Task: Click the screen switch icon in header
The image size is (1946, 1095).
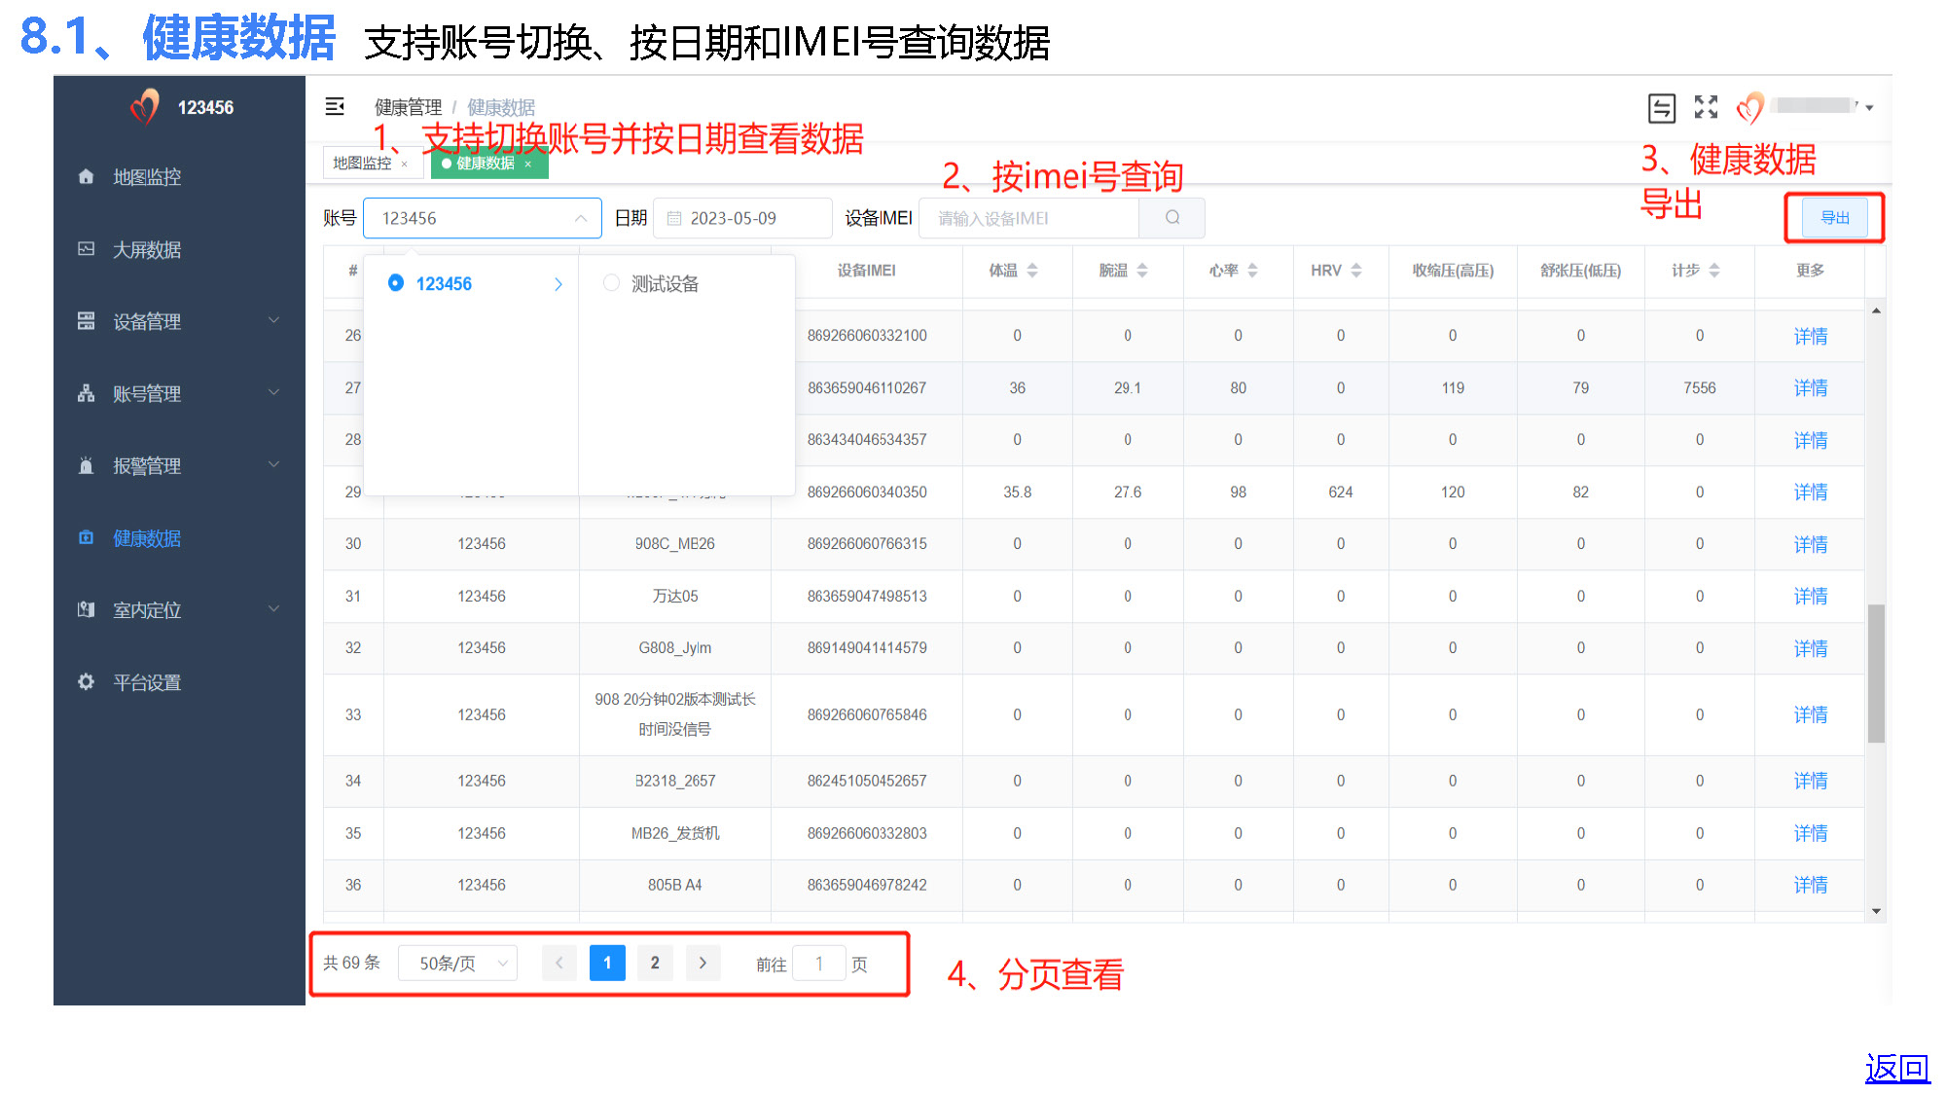Action: pyautogui.click(x=1661, y=107)
